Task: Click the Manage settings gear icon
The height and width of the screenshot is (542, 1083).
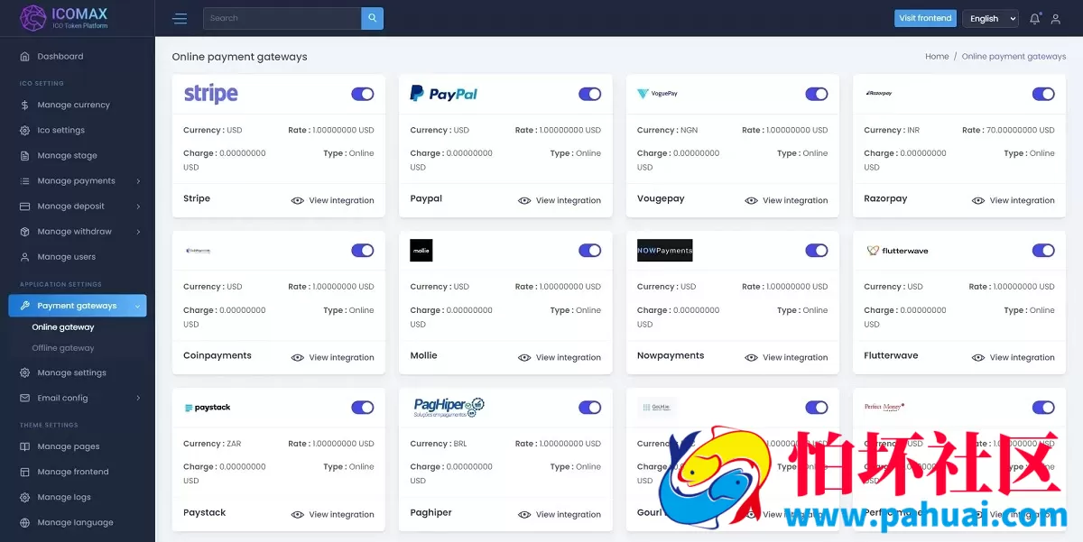Action: (x=24, y=372)
